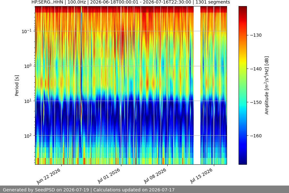Screen dimensions: 289x193
Task: Click the −130 colorbar tick label
Action: 256,35
